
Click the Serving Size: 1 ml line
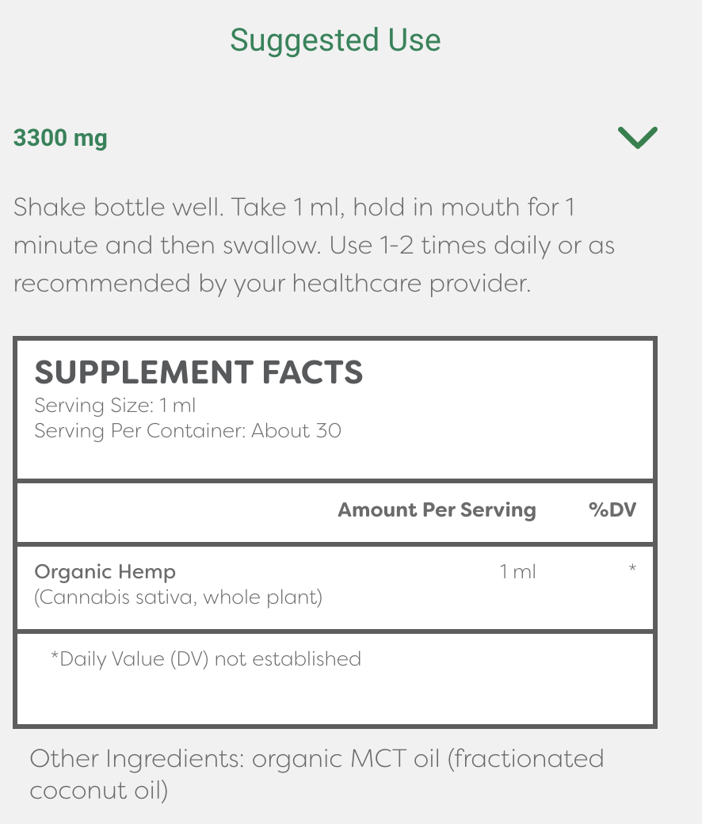tap(115, 406)
